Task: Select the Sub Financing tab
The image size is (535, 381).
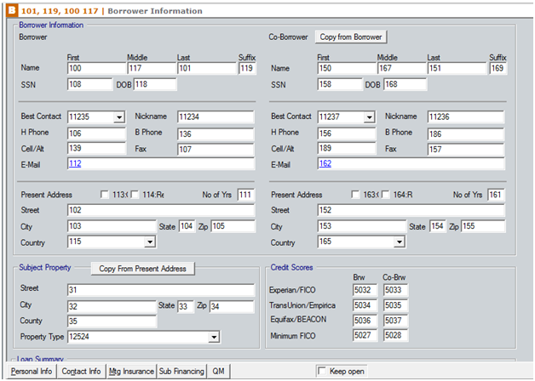Action: click(x=181, y=372)
